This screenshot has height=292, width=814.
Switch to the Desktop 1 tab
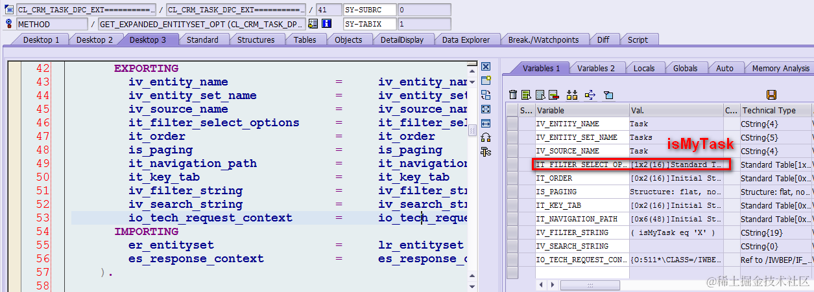tap(41, 39)
